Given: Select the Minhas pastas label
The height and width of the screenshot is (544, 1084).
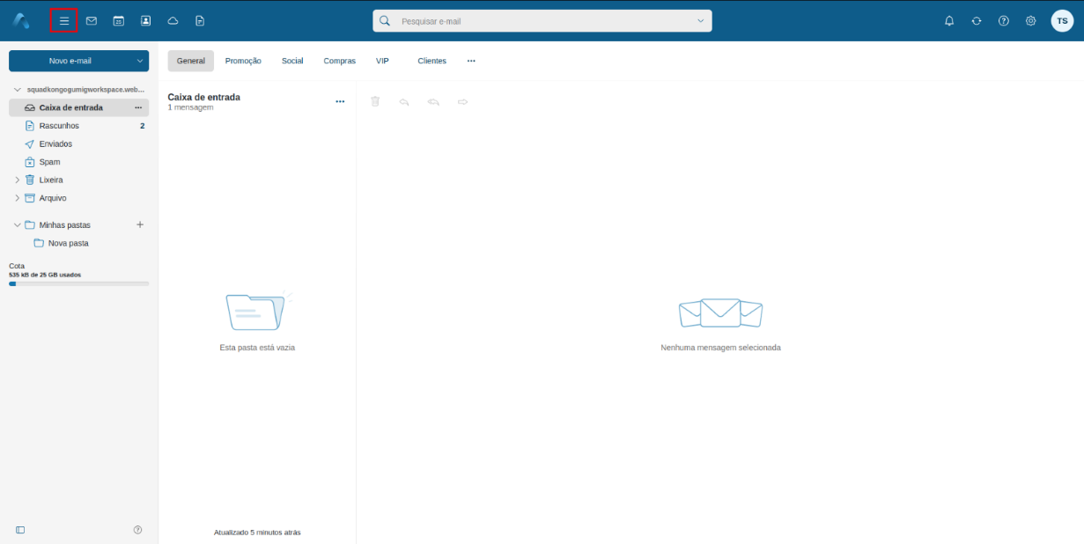Looking at the screenshot, I should tap(64, 224).
